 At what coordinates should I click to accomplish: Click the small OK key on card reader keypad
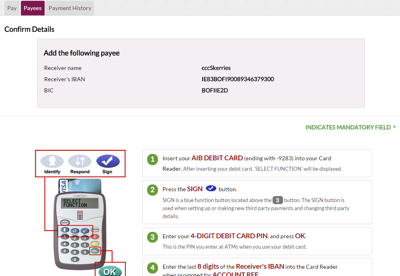[x=95, y=251]
